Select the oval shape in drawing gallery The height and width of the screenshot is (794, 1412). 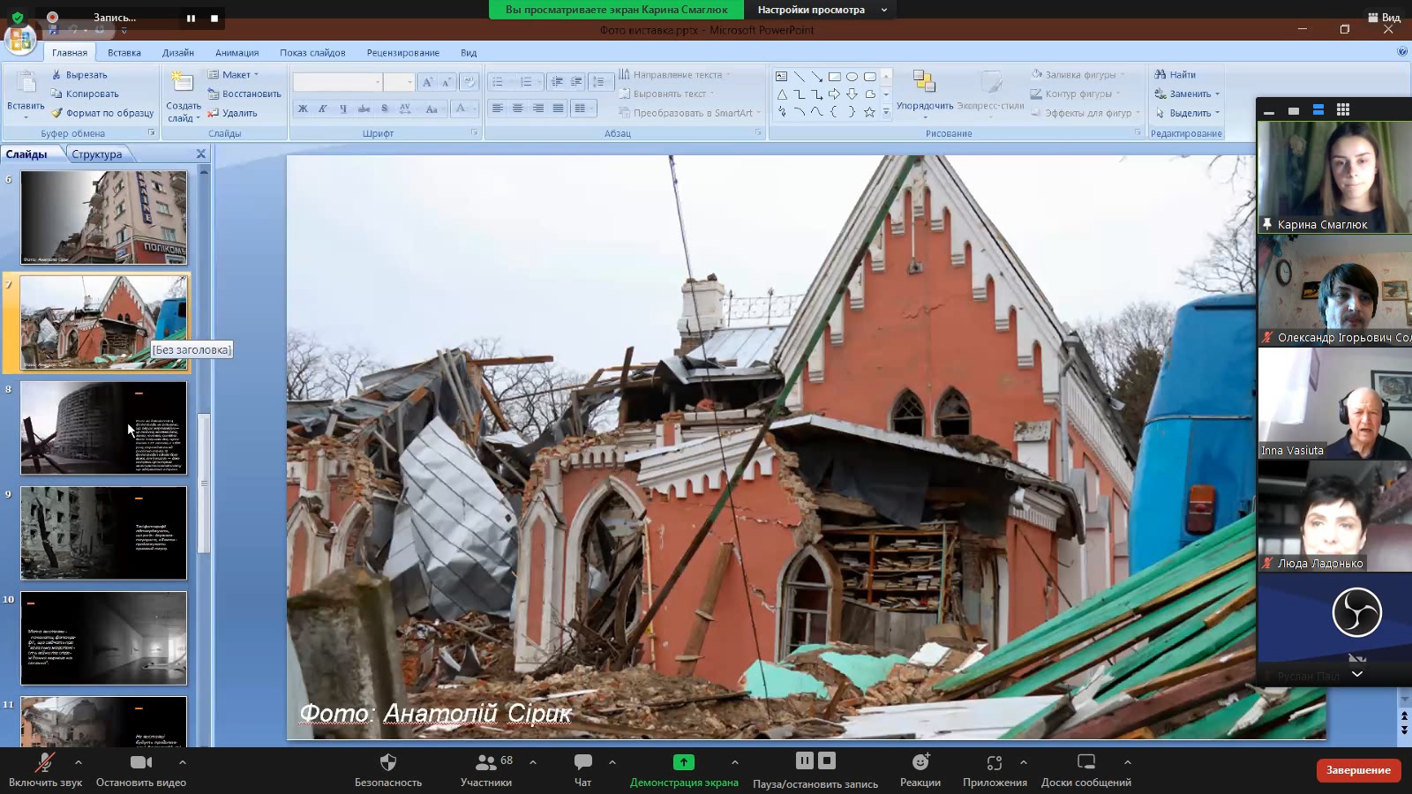tap(852, 77)
